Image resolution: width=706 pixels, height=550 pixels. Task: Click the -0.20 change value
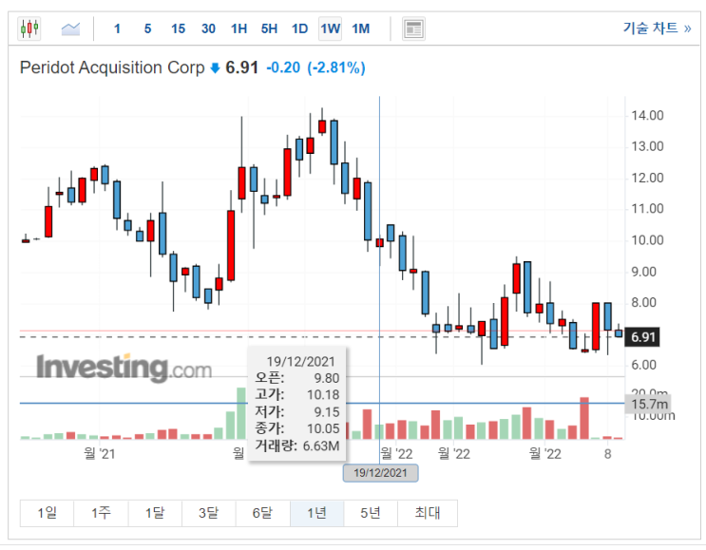pyautogui.click(x=283, y=67)
